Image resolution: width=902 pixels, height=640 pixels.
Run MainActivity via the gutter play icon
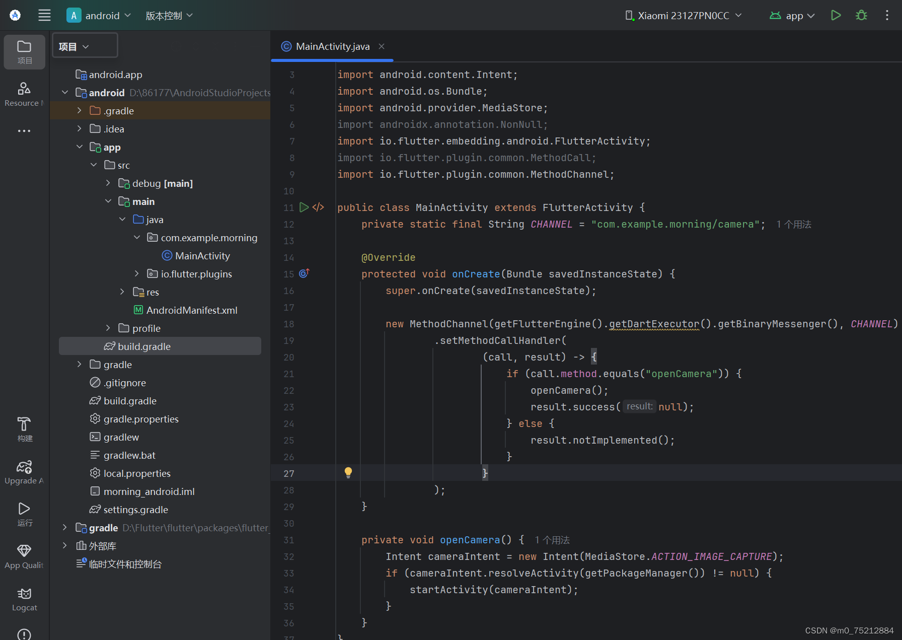click(x=304, y=207)
